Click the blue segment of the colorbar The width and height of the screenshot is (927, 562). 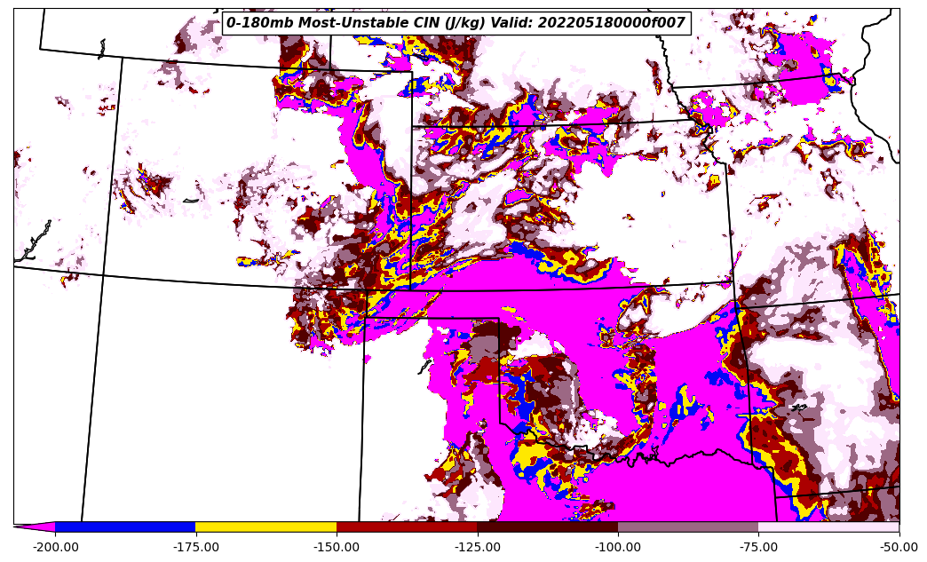[x=125, y=526]
